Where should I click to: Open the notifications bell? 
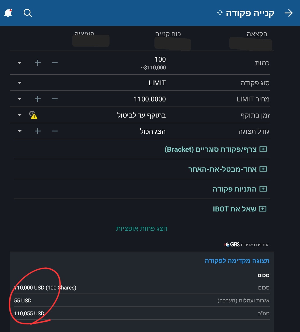coord(8,13)
